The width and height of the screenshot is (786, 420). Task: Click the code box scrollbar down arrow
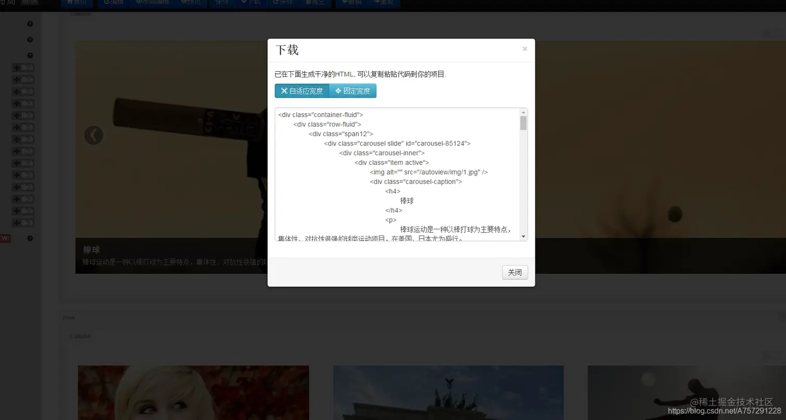point(523,237)
